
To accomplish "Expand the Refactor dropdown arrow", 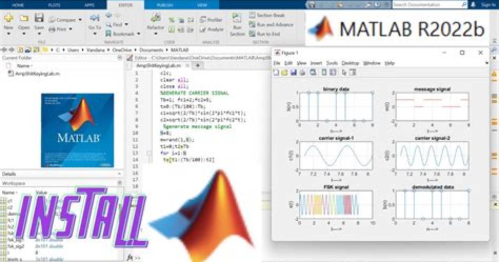I will click(x=156, y=34).
